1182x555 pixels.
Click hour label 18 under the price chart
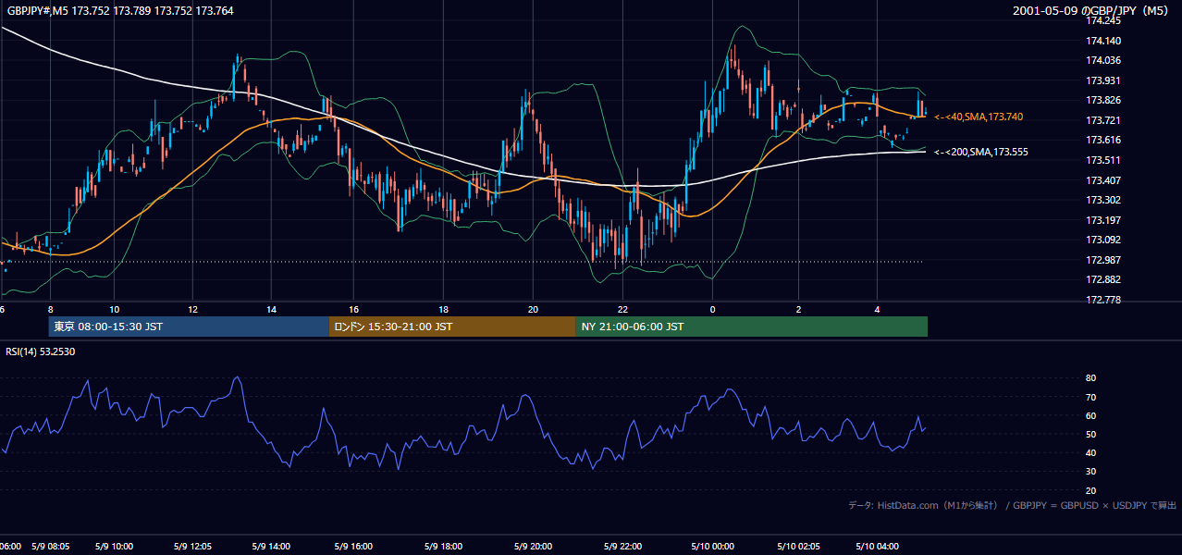click(444, 309)
